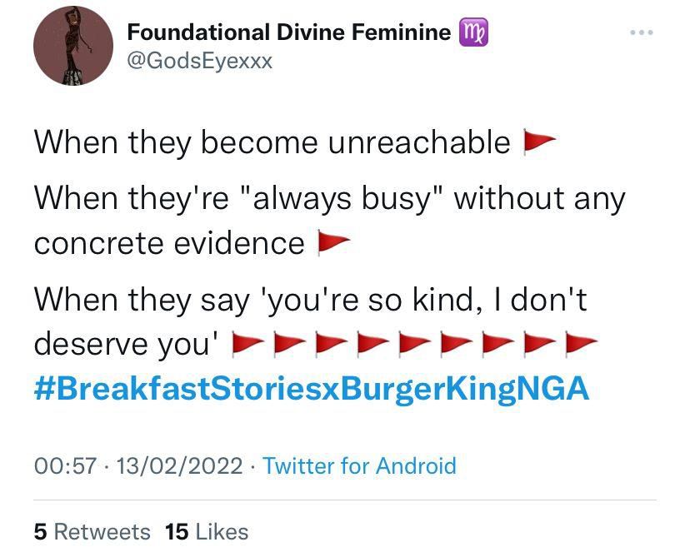Click the red flag after 'unreachable'

point(537,139)
